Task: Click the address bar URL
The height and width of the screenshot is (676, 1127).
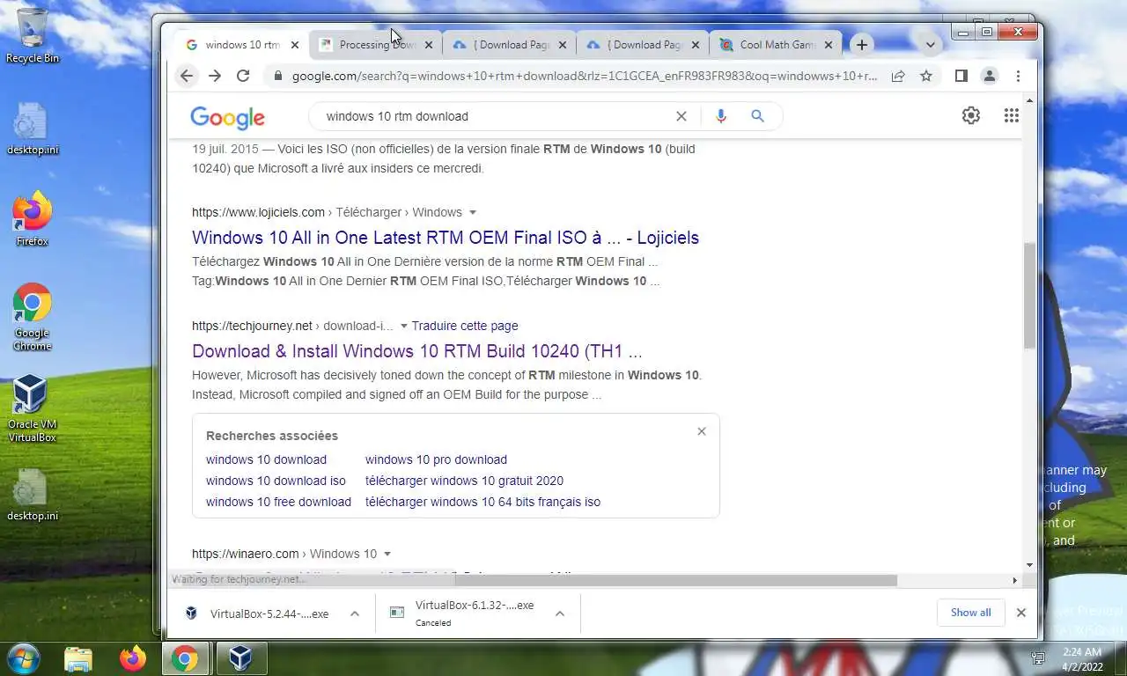Action: (585, 77)
